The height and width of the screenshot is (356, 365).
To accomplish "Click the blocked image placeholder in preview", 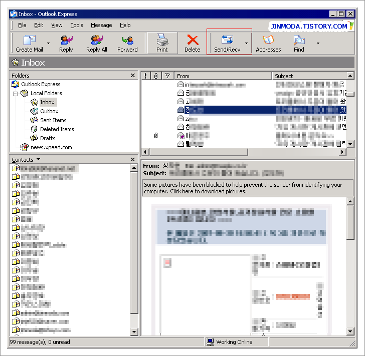I will click(167, 263).
